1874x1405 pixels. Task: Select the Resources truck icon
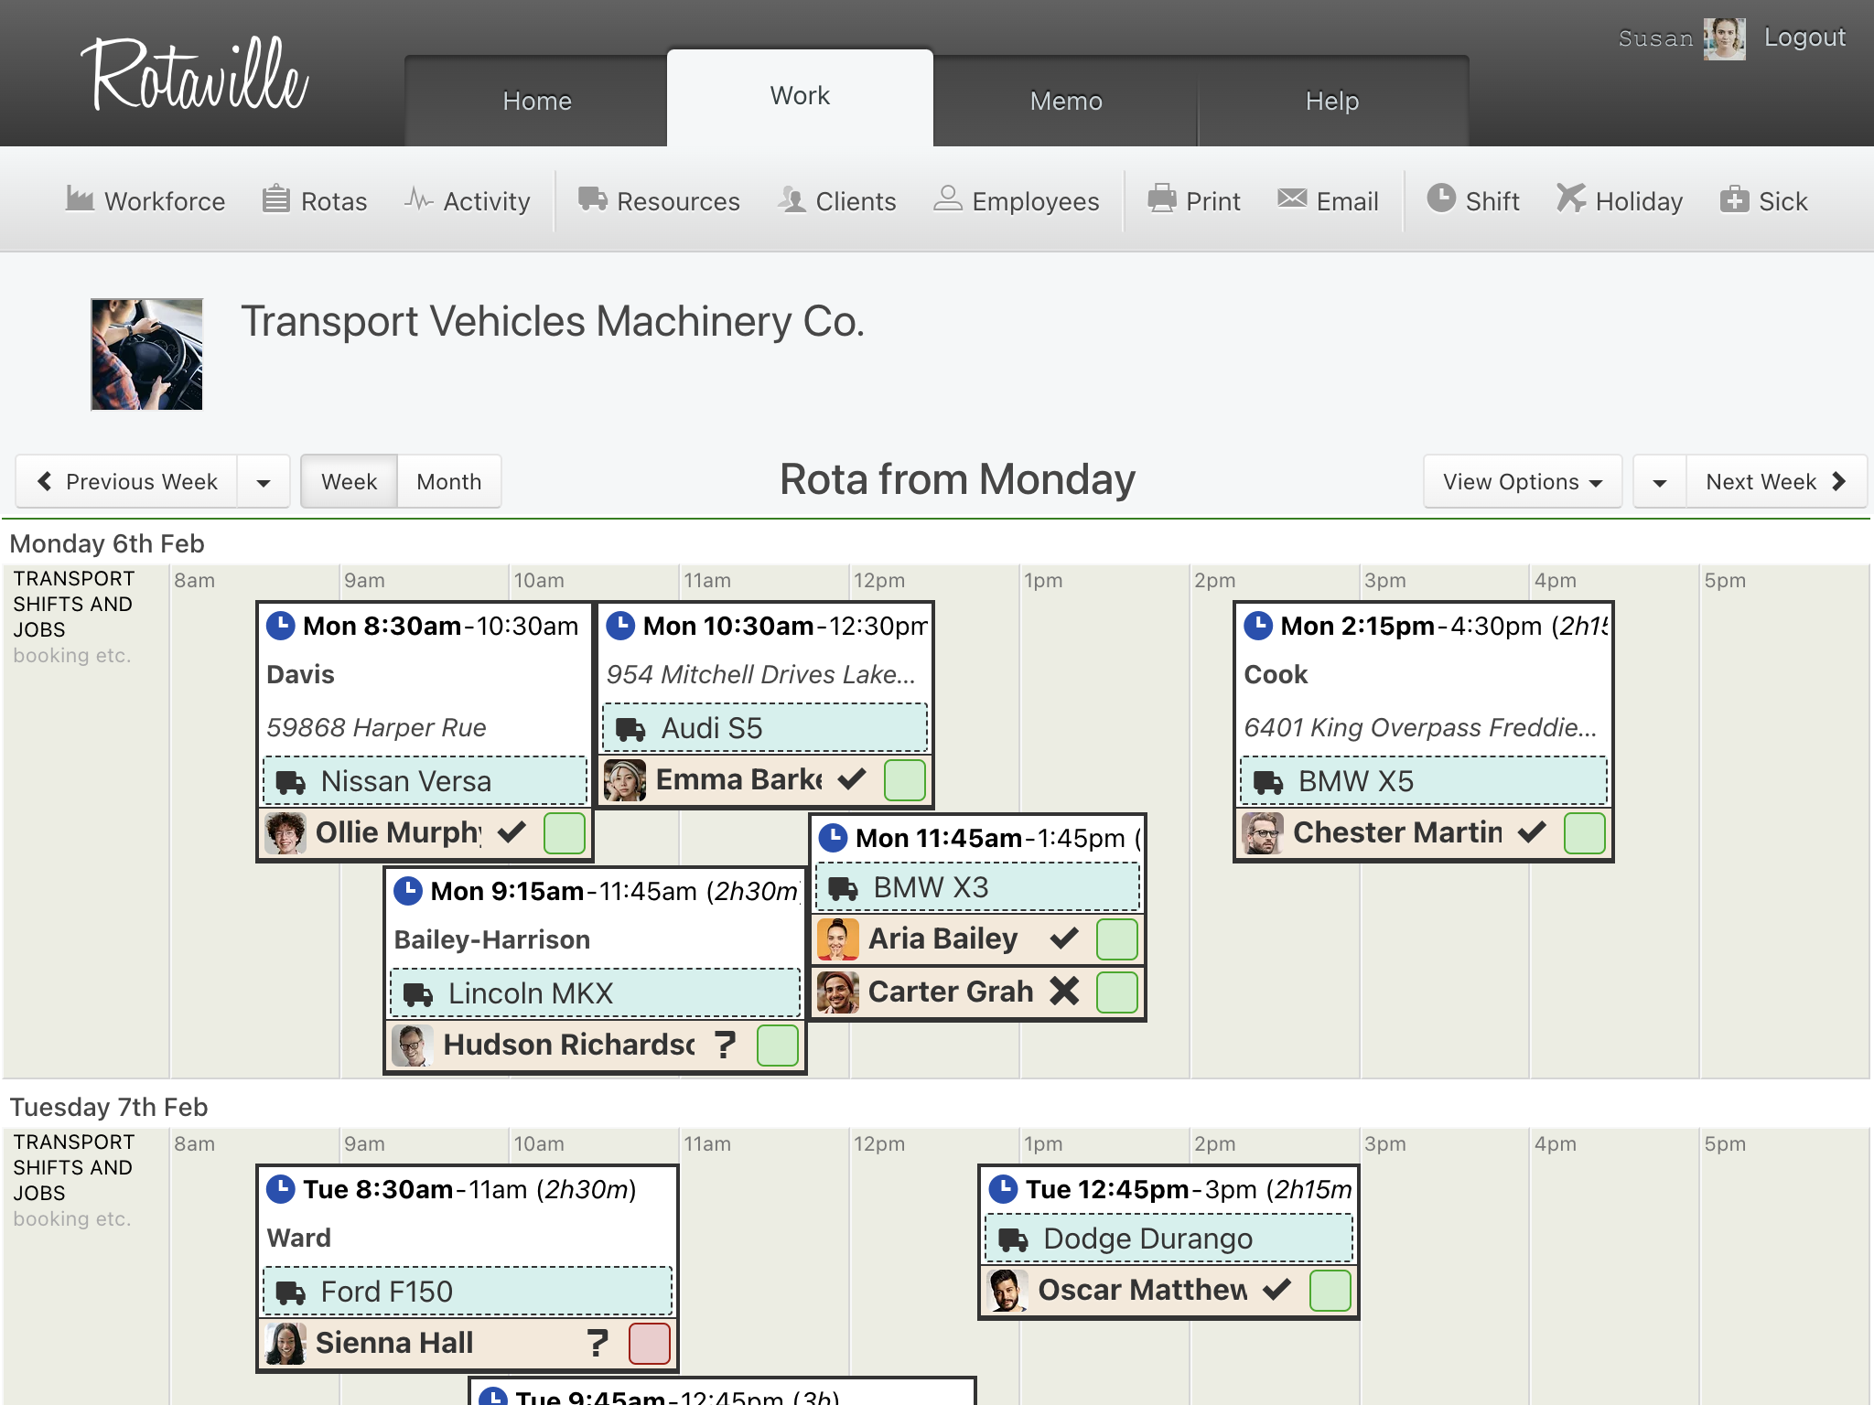[x=592, y=198]
